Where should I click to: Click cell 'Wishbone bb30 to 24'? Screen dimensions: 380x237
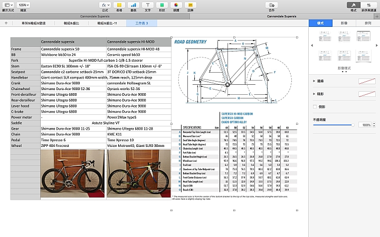tap(73, 55)
